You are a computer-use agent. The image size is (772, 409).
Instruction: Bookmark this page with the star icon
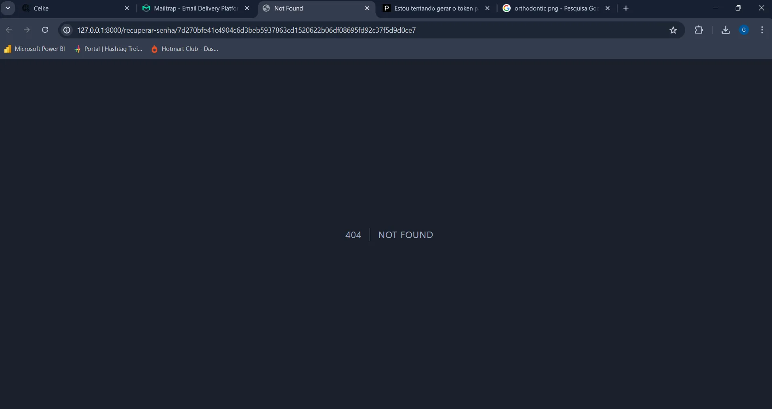pyautogui.click(x=673, y=30)
